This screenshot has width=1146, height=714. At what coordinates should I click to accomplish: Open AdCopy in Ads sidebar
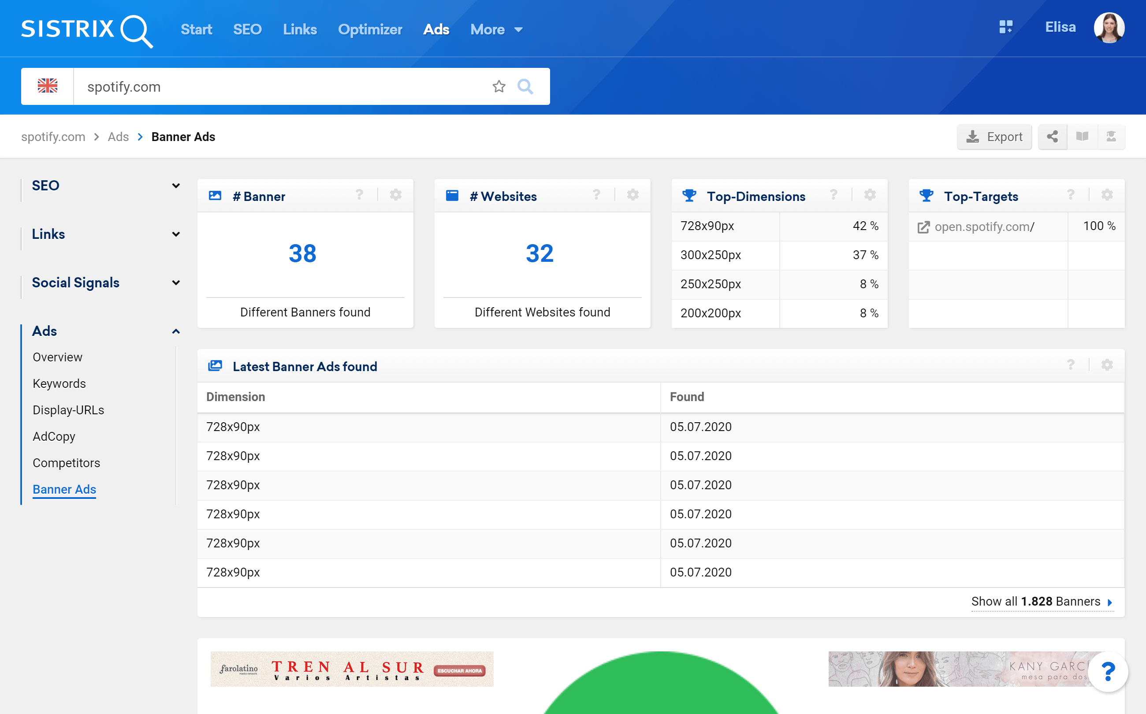pyautogui.click(x=54, y=436)
